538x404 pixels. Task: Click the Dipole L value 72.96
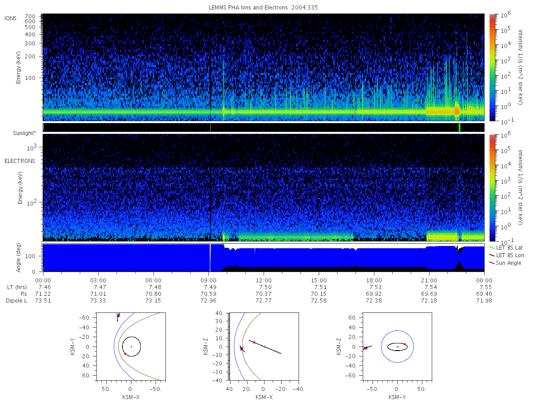click(x=208, y=300)
